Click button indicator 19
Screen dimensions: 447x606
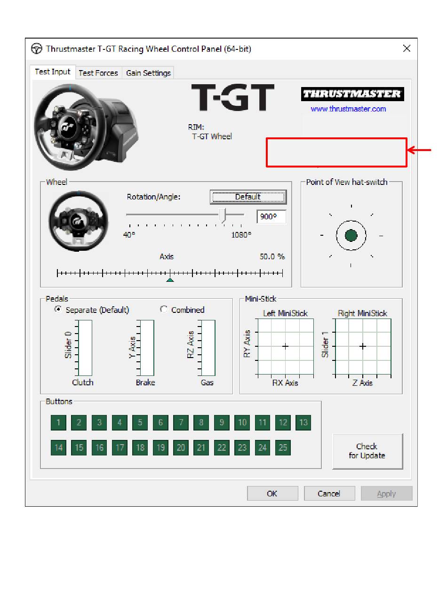click(160, 447)
